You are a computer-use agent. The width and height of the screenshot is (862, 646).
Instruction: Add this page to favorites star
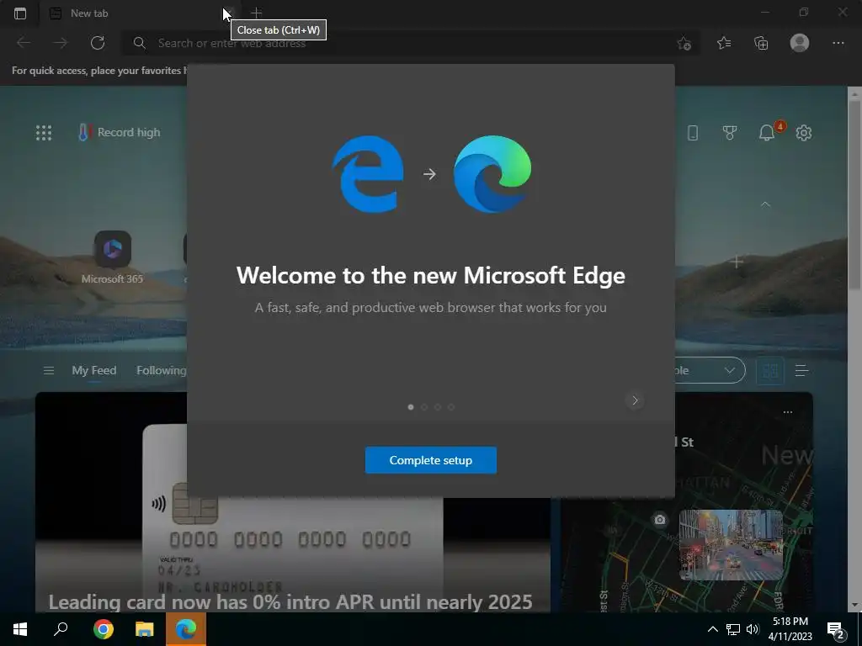[x=684, y=44]
